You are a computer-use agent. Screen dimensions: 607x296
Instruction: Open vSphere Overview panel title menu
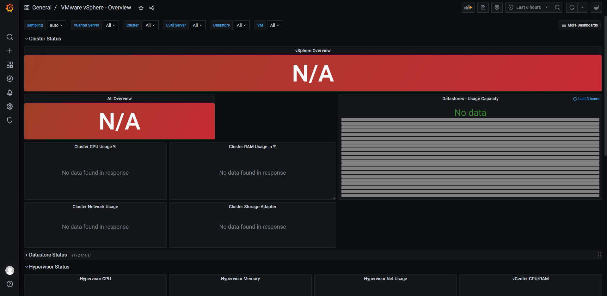coord(313,51)
